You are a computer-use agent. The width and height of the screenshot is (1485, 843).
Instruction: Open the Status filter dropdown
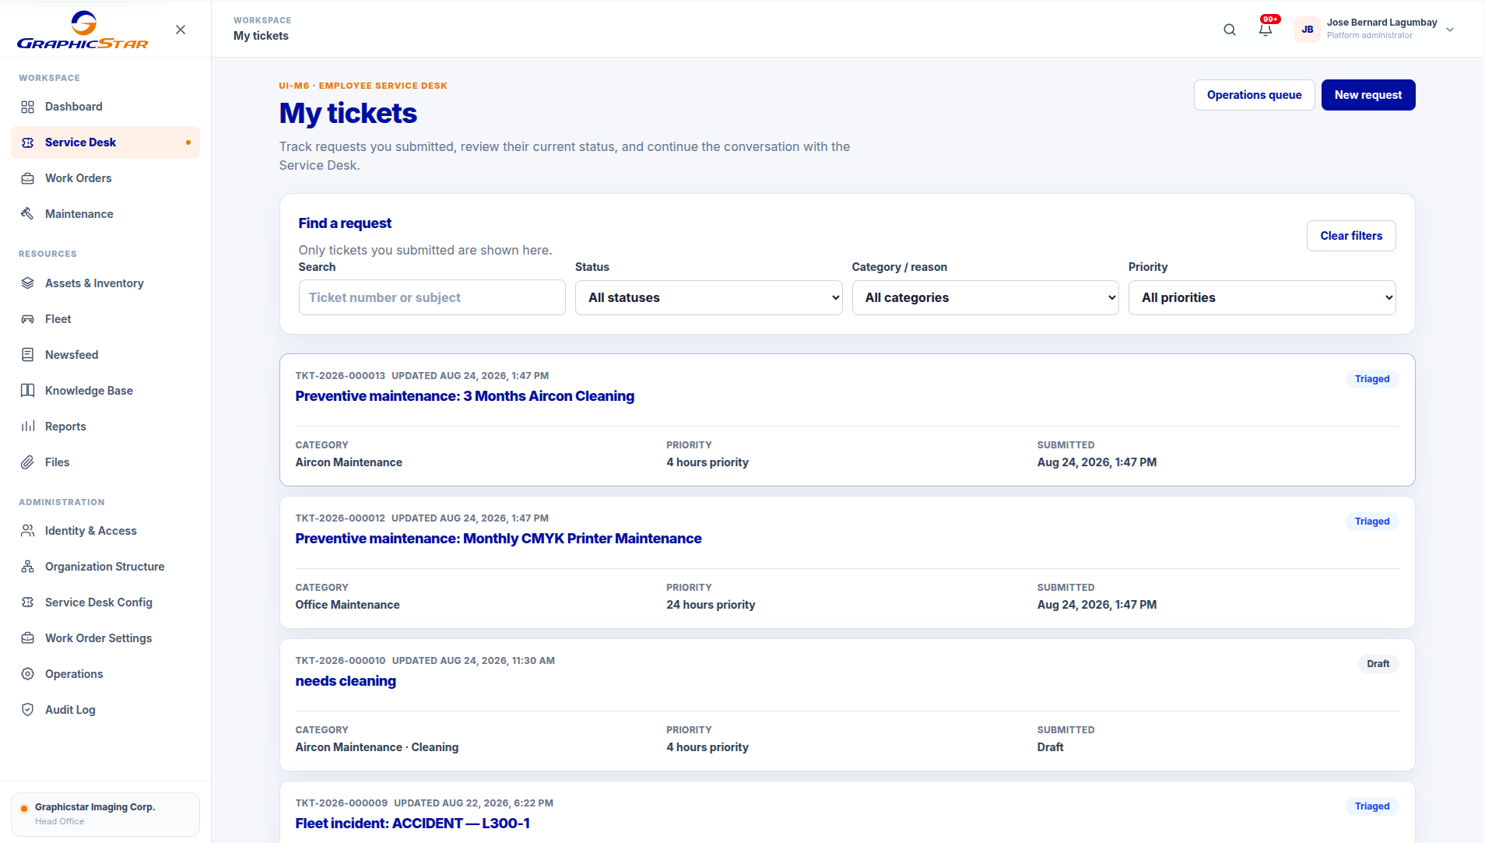(x=708, y=297)
